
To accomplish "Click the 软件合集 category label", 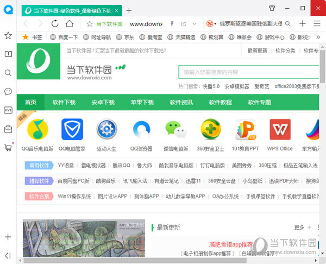I will click(x=39, y=196).
